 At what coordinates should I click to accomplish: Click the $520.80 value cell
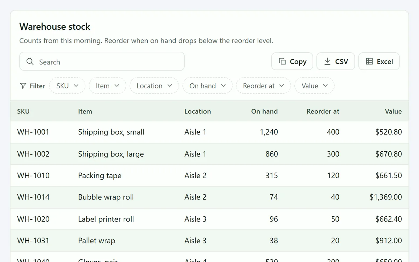pos(389,132)
